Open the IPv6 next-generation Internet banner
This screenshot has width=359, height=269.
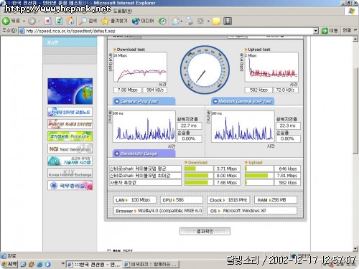click(70, 124)
